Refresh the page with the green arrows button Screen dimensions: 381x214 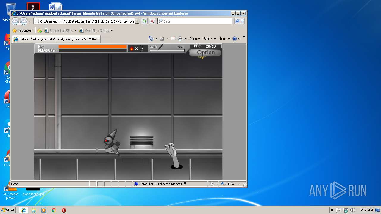pyautogui.click(x=144, y=21)
